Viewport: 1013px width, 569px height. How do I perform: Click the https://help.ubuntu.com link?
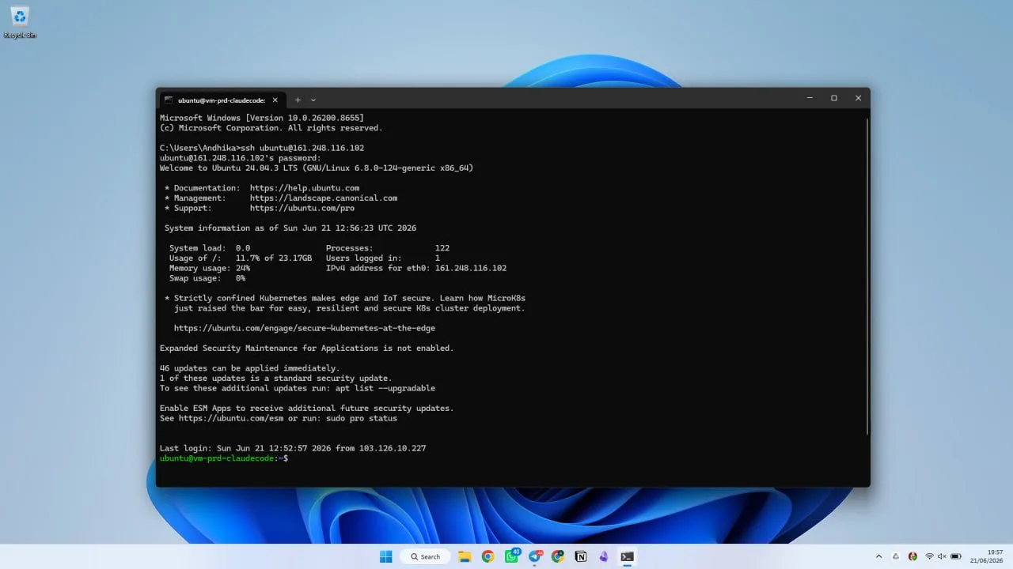coord(305,188)
